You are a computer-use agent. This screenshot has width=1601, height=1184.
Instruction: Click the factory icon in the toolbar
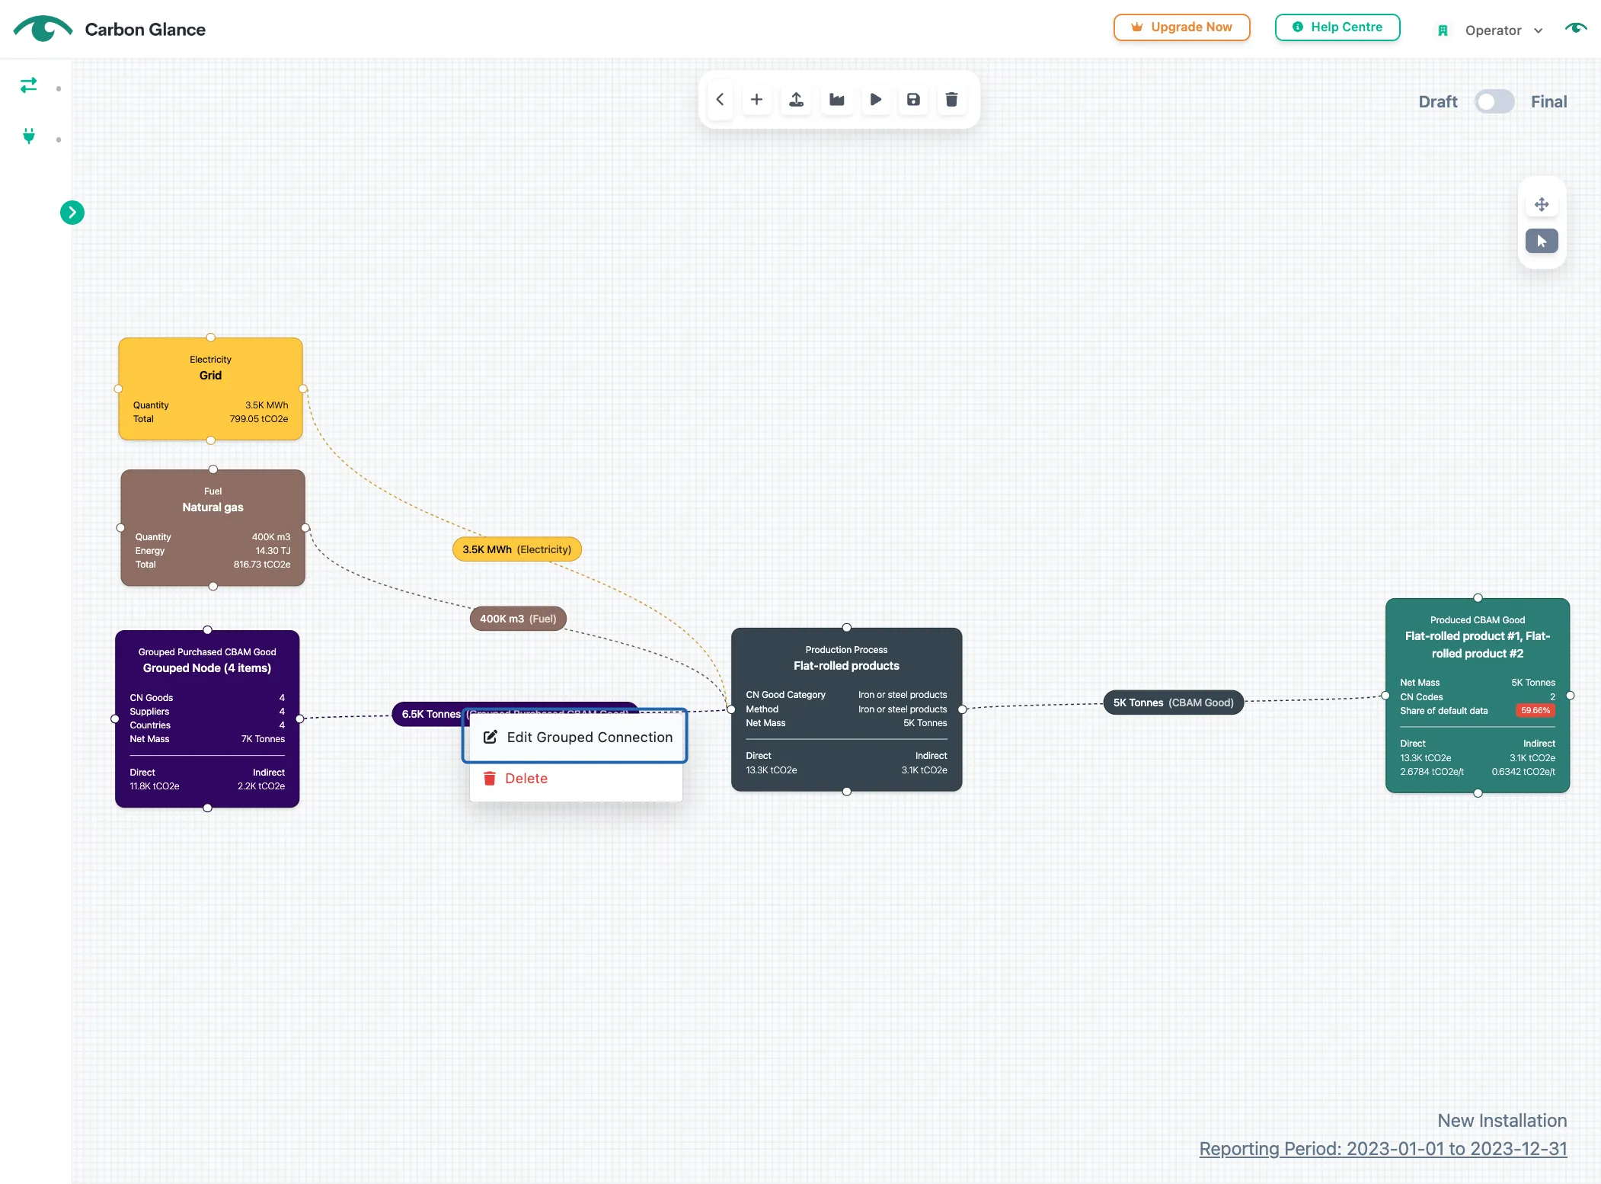point(836,100)
